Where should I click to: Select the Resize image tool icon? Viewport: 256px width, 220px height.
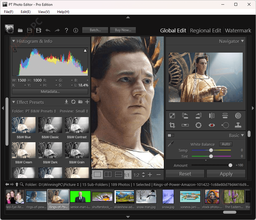click(x=172, y=116)
